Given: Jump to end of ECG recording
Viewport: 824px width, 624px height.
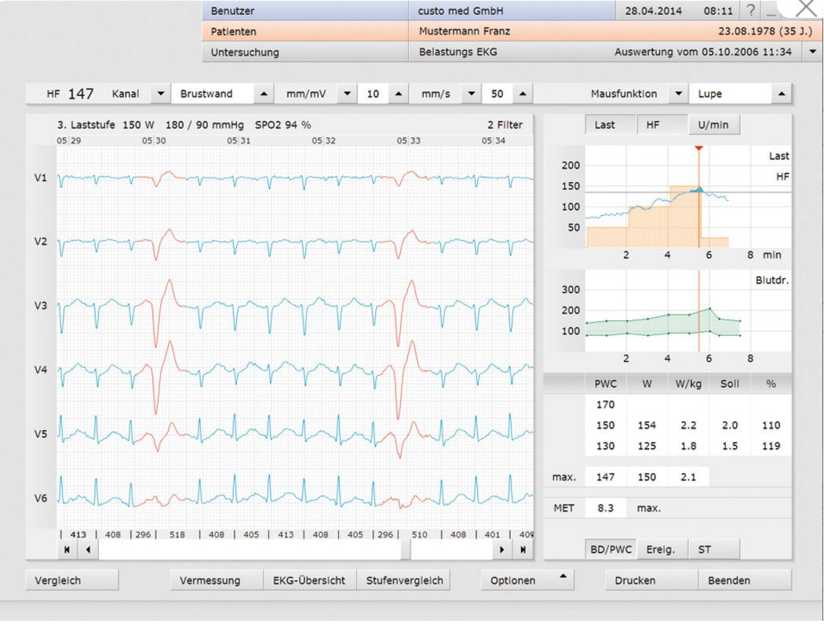Looking at the screenshot, I should tap(522, 550).
